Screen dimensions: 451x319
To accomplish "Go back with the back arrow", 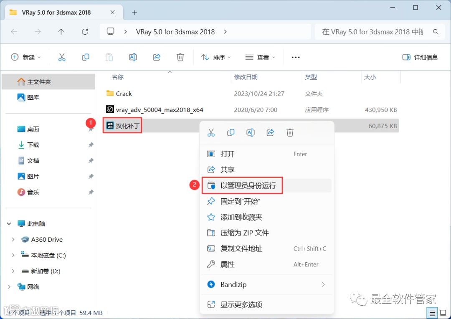I will tap(14, 32).
